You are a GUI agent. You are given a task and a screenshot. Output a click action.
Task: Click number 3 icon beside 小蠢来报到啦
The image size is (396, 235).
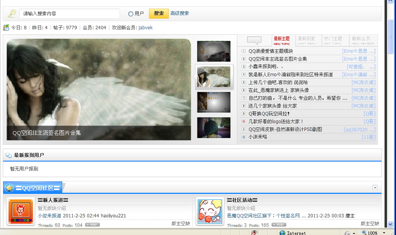[x=244, y=67]
